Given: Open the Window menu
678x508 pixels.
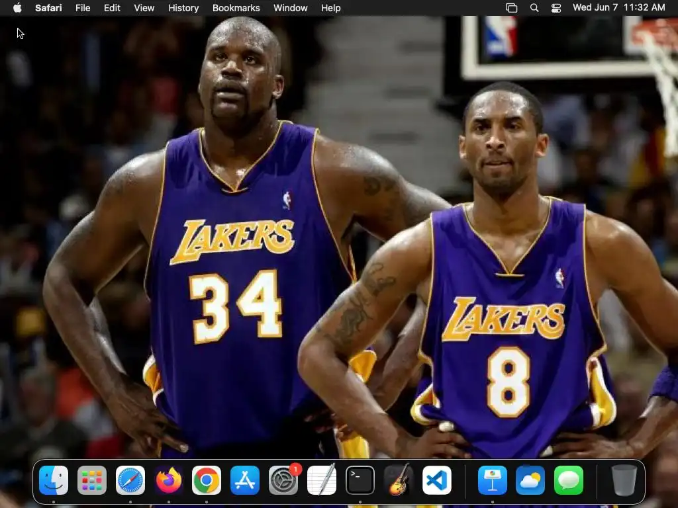Looking at the screenshot, I should coord(291,8).
